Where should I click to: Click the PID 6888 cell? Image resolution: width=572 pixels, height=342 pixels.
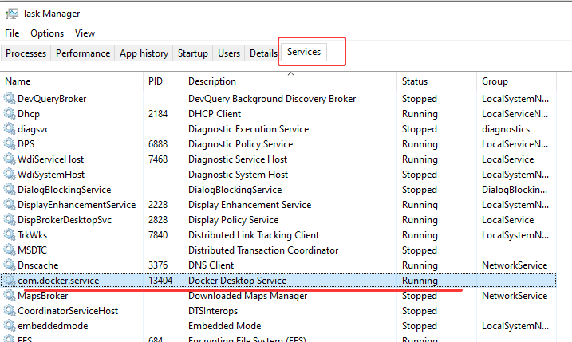158,144
